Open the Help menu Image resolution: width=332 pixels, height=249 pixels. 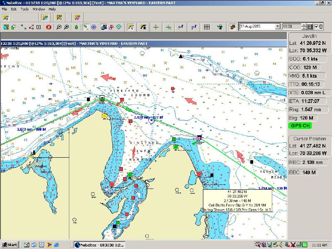pyautogui.click(x=52, y=9)
